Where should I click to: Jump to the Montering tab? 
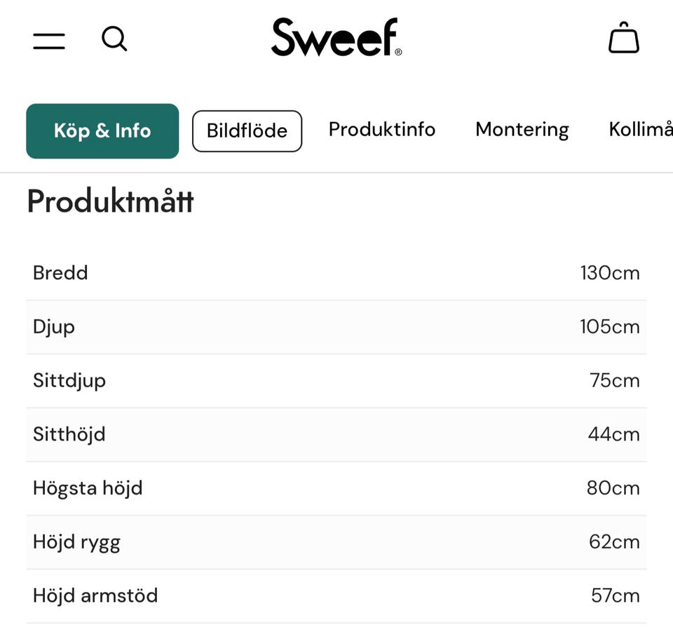tap(522, 130)
